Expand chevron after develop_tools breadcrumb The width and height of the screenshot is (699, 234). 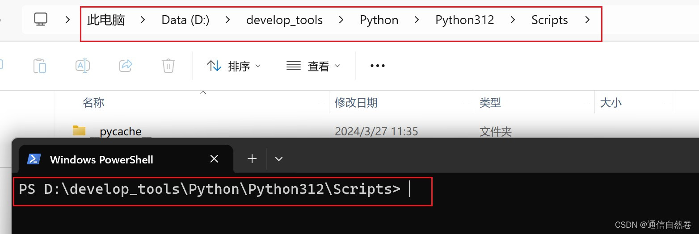coord(341,19)
